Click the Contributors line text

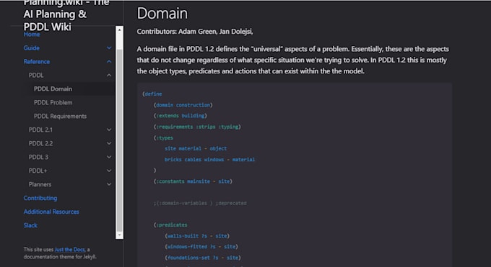tap(195, 32)
